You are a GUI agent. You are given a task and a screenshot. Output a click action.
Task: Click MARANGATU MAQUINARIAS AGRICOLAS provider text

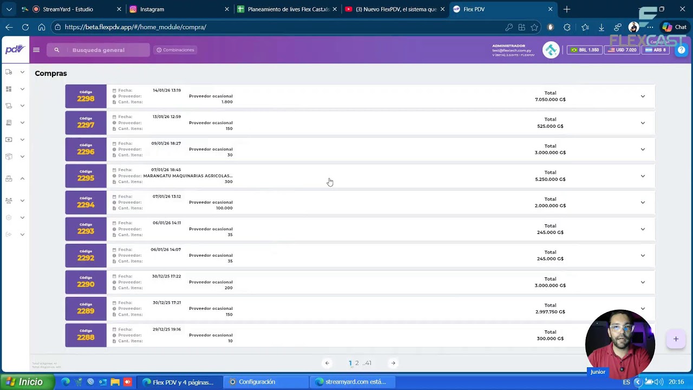(x=188, y=176)
